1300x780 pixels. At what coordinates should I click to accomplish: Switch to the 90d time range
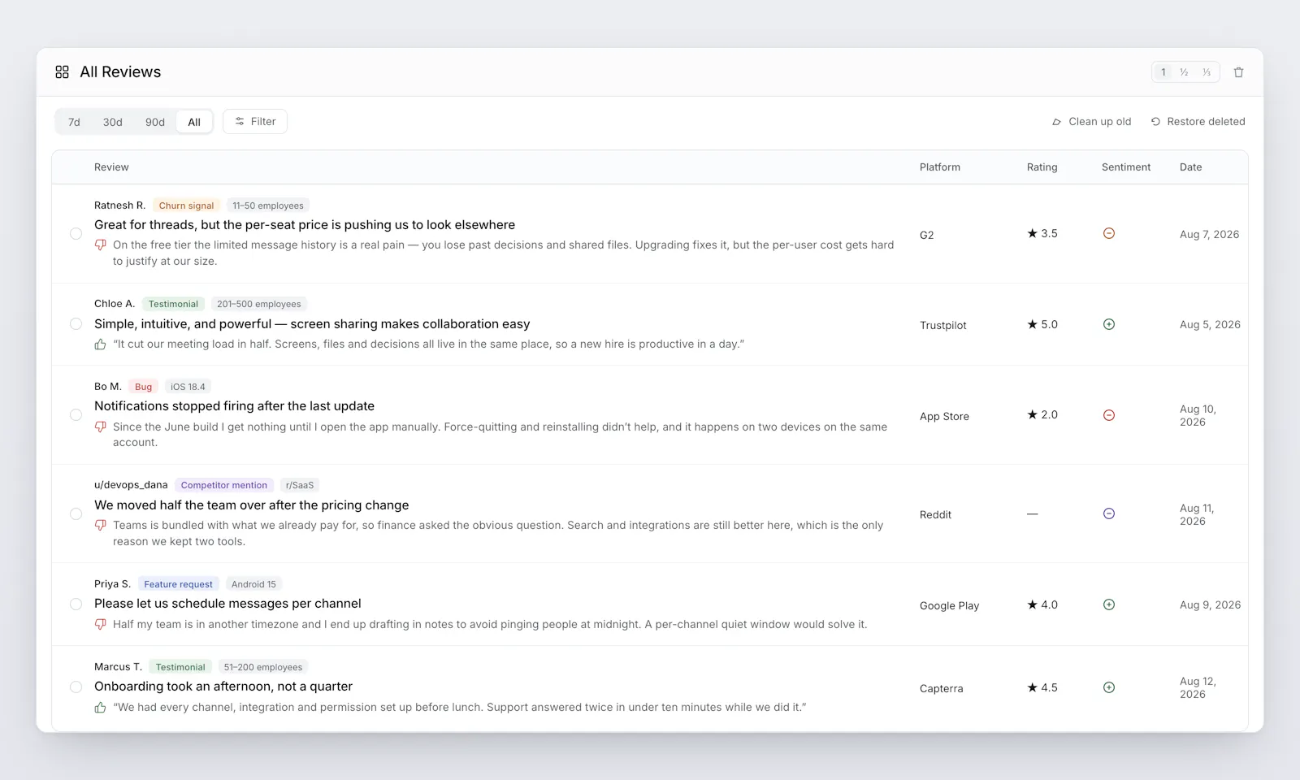(x=155, y=122)
